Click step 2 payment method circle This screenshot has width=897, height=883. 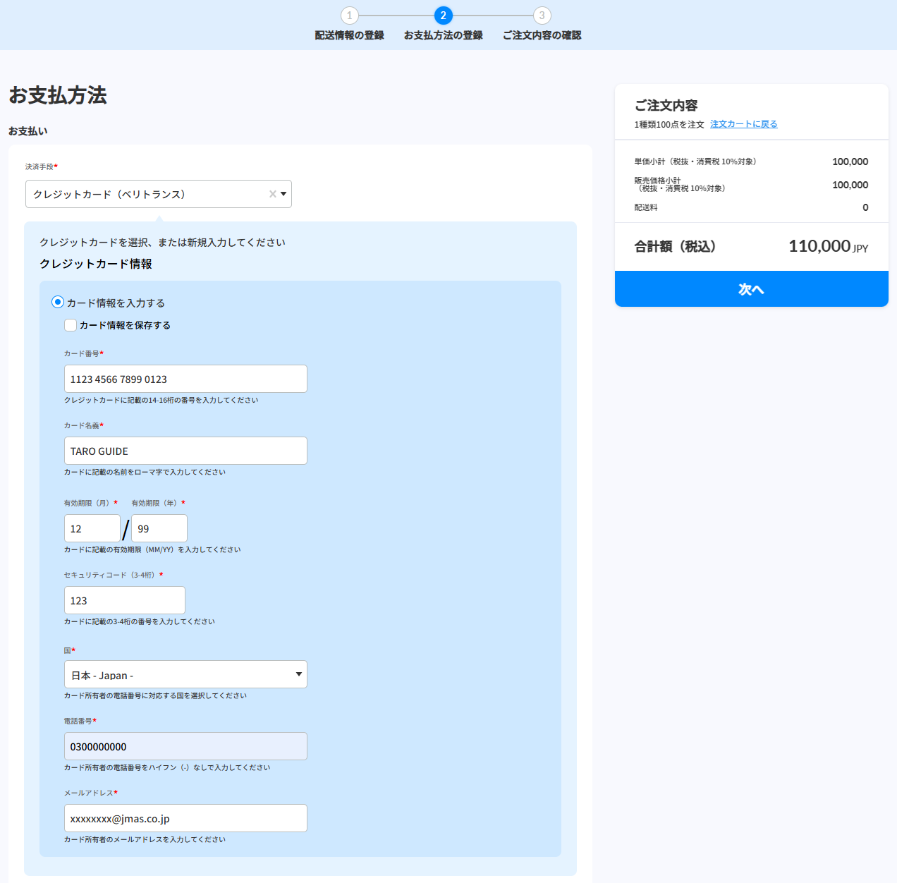coord(443,16)
